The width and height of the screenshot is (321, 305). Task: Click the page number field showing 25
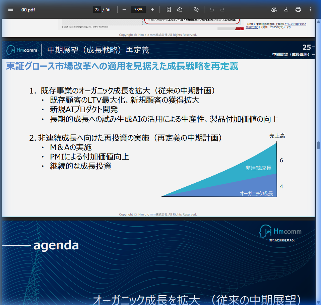pos(97,9)
